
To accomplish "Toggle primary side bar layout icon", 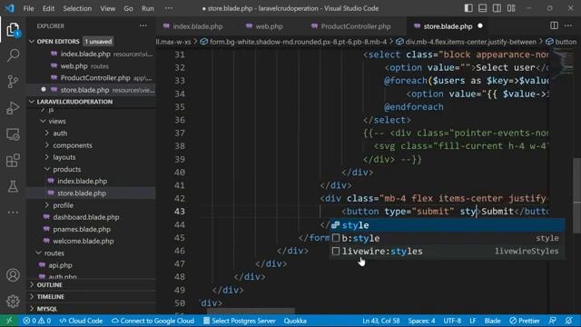I will coord(468,8).
